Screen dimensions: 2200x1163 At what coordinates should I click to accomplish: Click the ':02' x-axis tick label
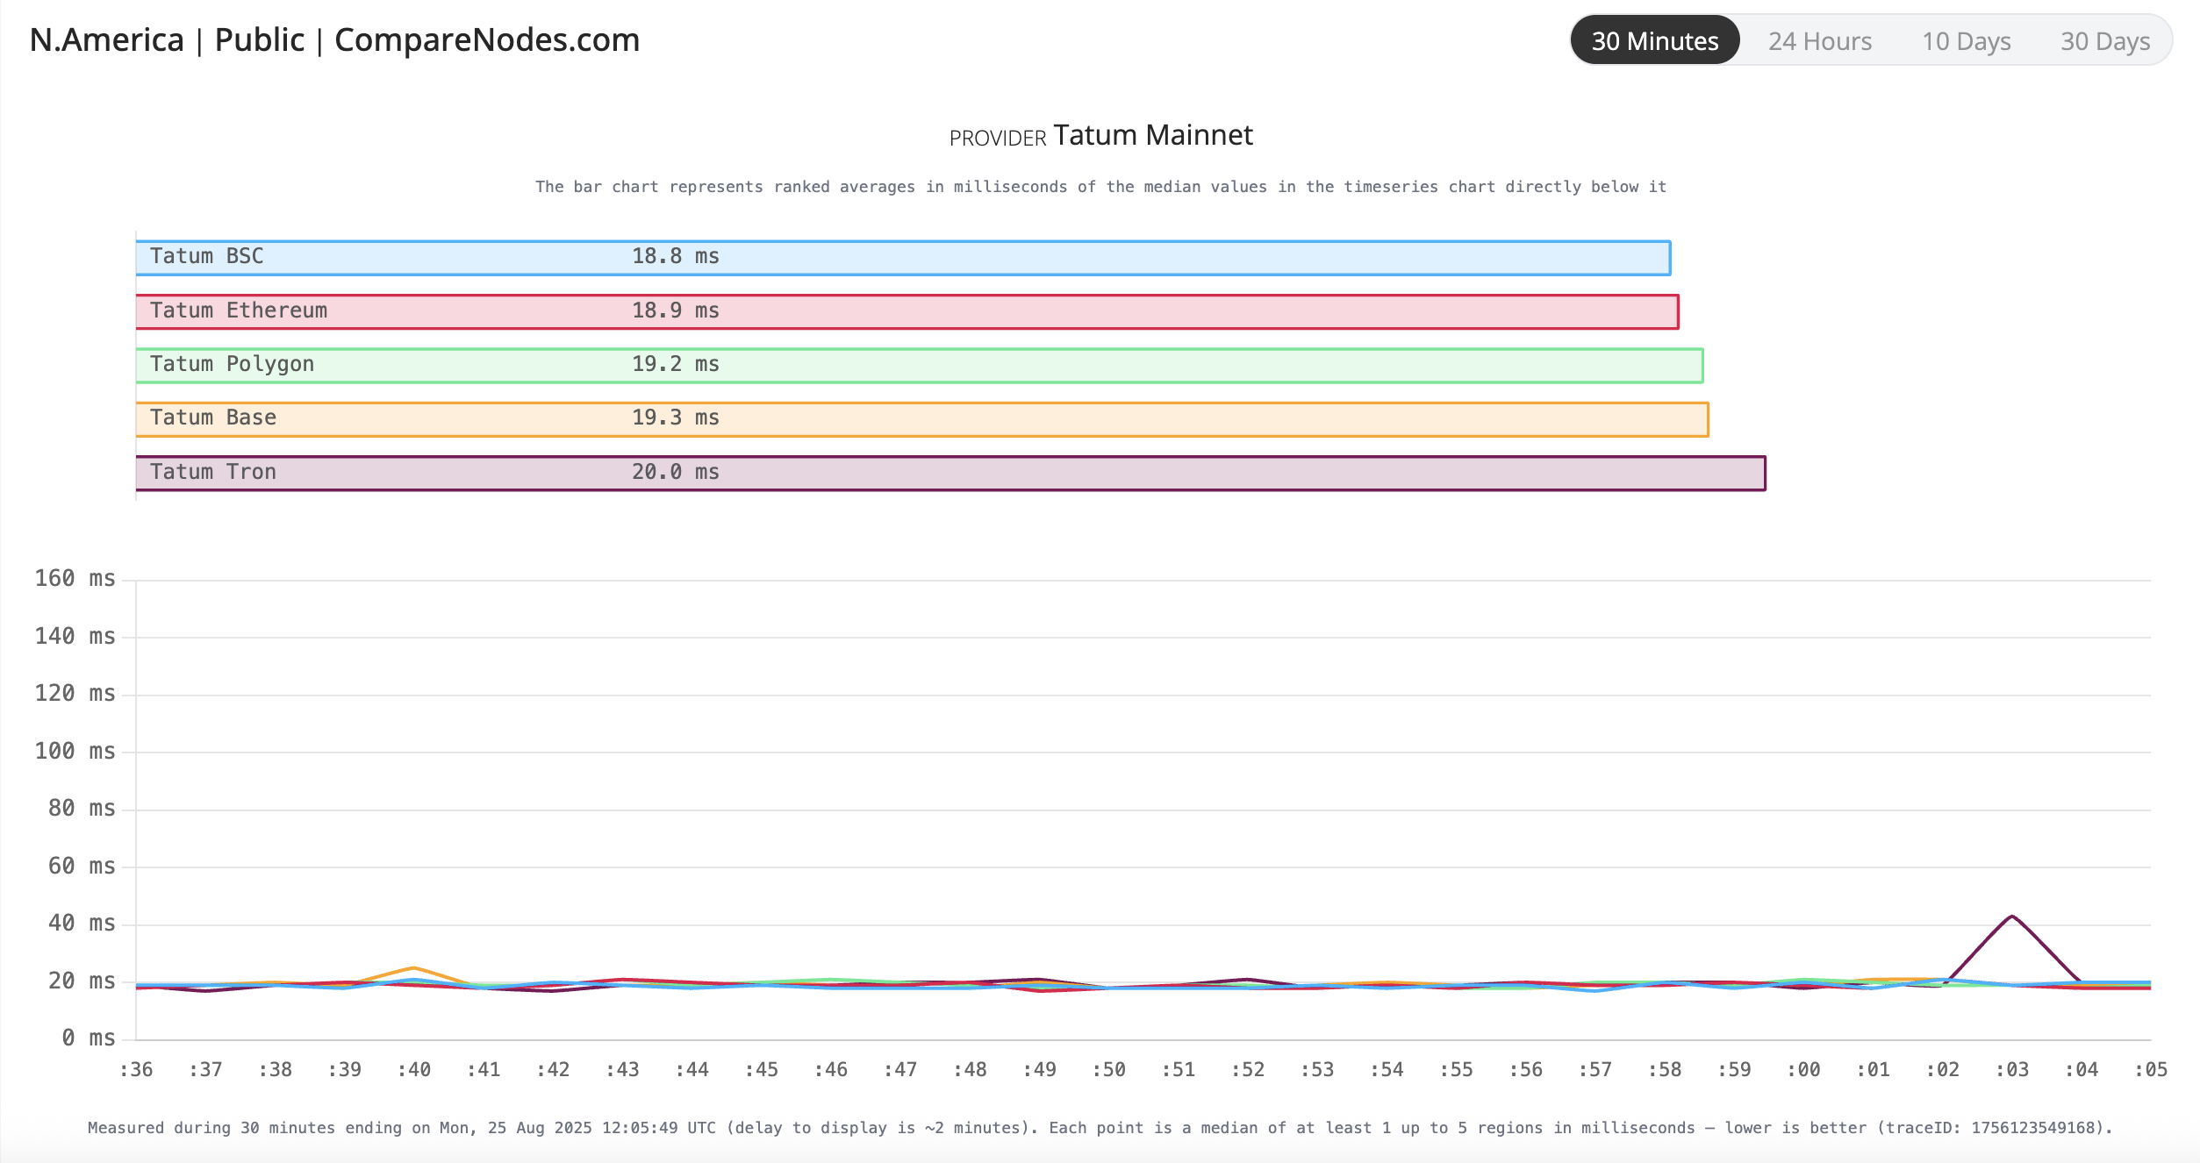(x=1942, y=1070)
